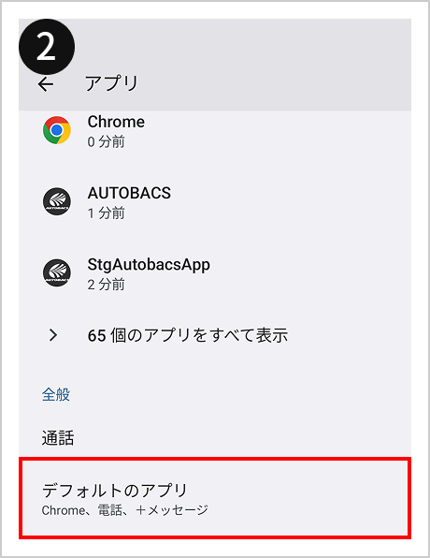
Task: Open デフォルトのアプリ settings
Action: tap(215, 498)
